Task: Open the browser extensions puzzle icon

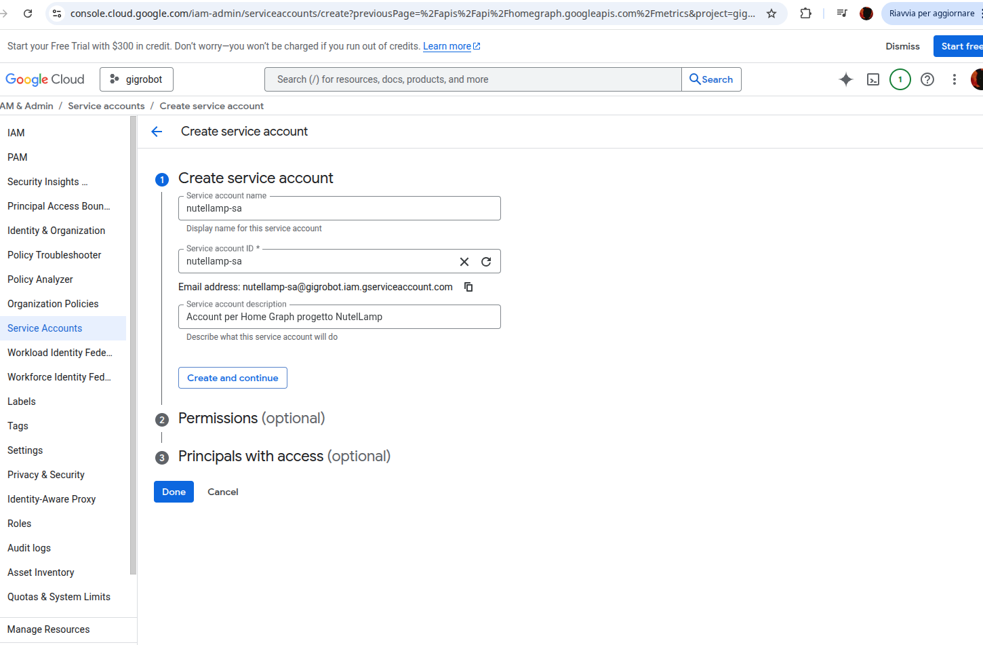Action: [x=805, y=14]
